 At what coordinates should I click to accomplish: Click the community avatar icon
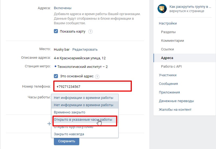(x=162, y=9)
